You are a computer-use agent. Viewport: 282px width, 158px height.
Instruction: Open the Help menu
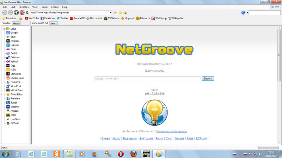pos(65,7)
